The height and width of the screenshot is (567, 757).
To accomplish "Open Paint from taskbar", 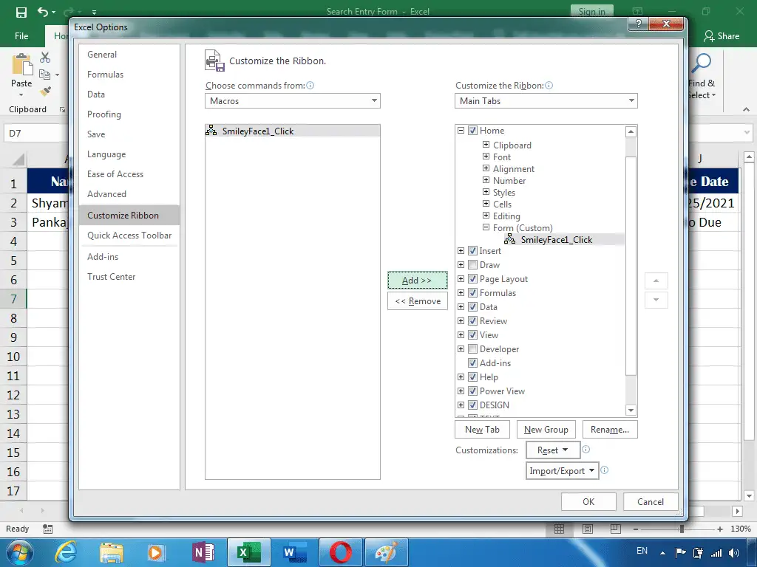I will point(386,552).
